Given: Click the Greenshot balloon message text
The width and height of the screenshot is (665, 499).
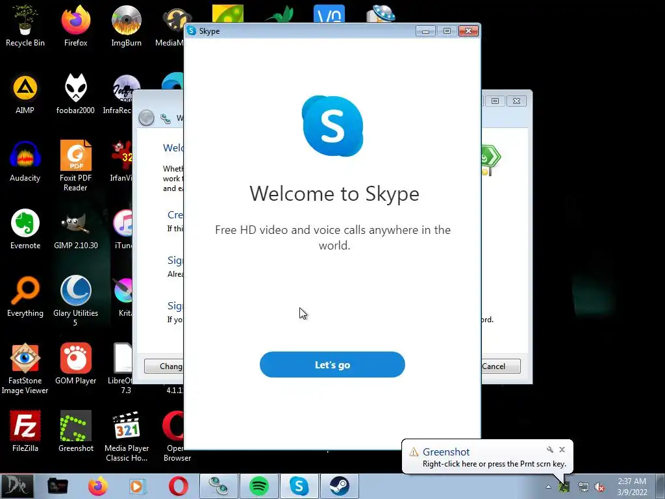Looking at the screenshot, I should (494, 464).
